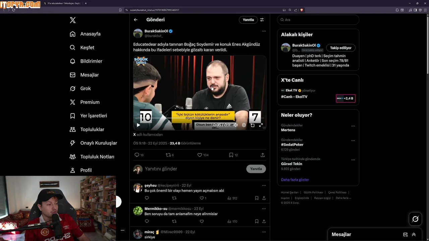Like şeyhsu's reply
The width and height of the screenshot is (429, 241).
(203, 198)
